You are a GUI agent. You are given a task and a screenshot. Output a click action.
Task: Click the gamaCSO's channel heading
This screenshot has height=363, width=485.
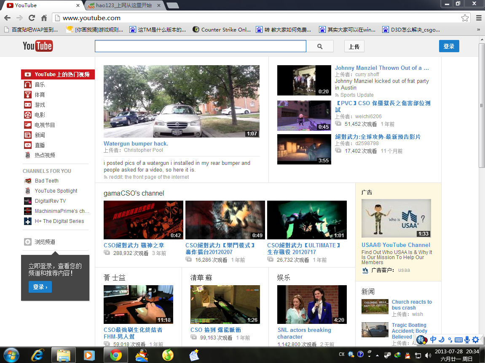(x=134, y=193)
